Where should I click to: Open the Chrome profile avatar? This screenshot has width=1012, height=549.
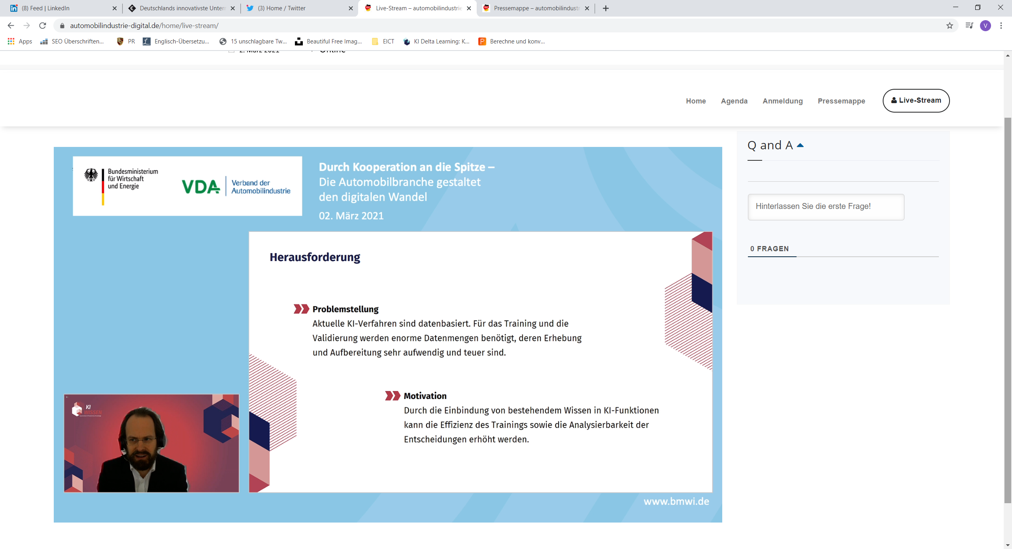click(986, 26)
